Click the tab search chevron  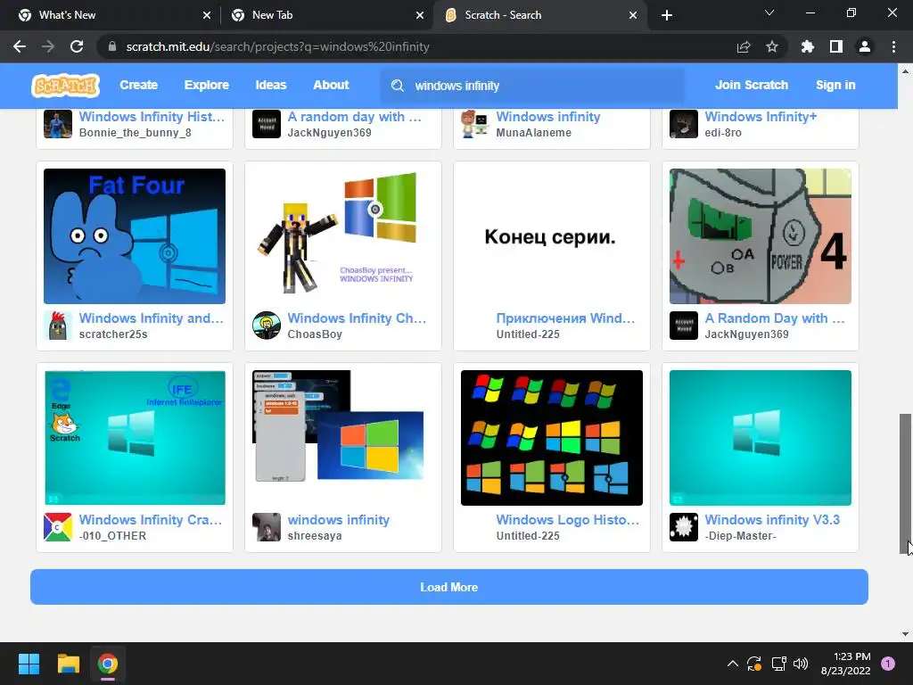[x=769, y=12]
